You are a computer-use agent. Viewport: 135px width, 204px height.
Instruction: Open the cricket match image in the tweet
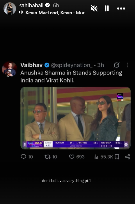coord(75,118)
